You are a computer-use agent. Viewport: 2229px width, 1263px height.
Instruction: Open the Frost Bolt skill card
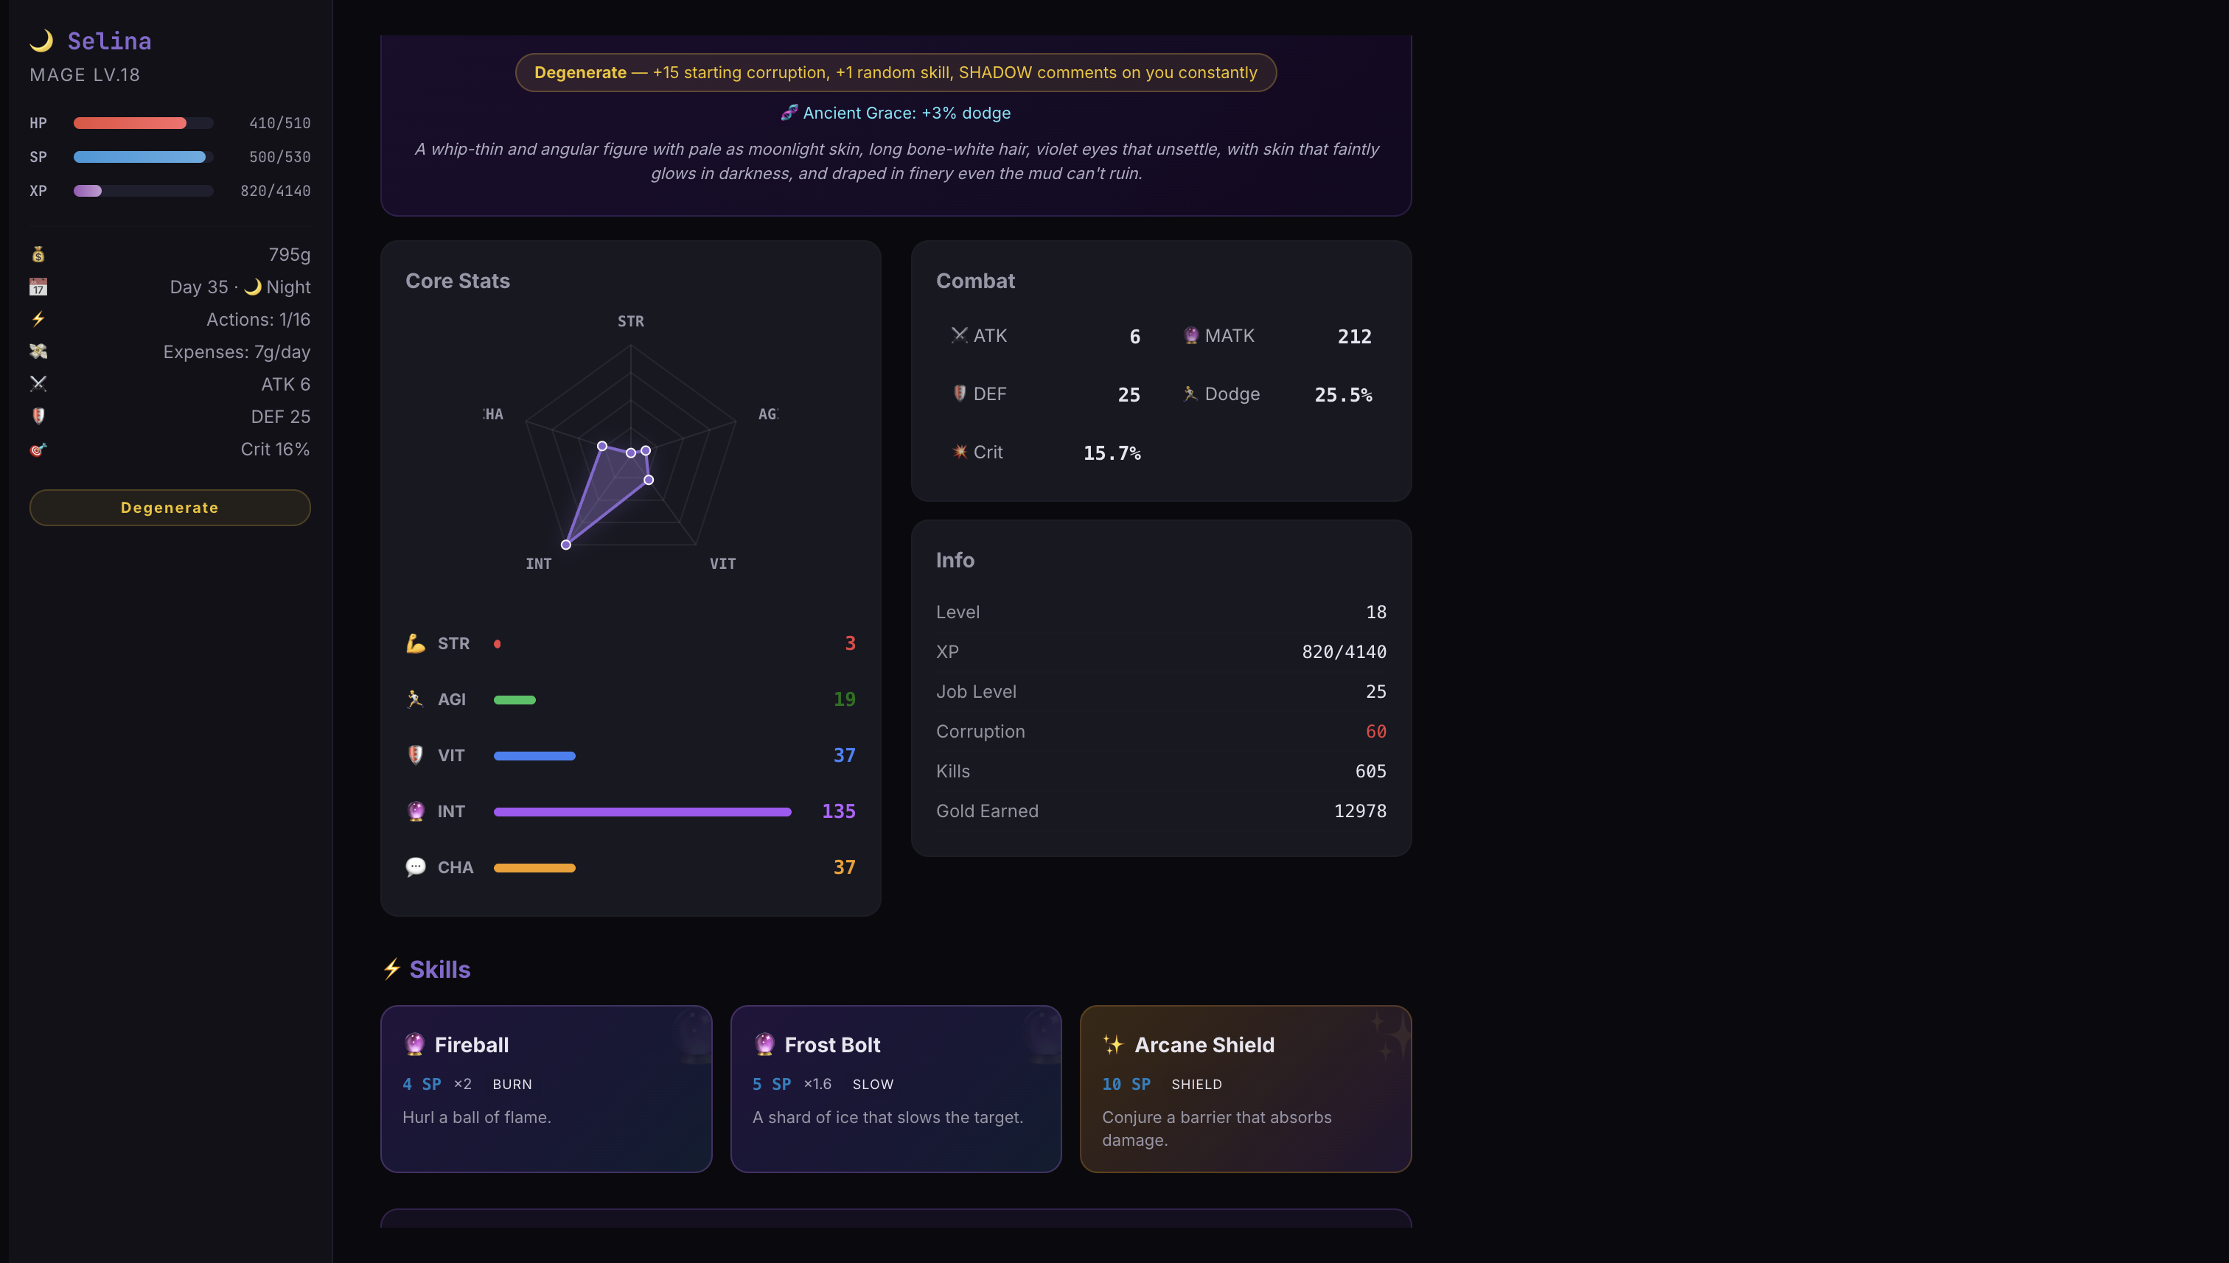896,1088
